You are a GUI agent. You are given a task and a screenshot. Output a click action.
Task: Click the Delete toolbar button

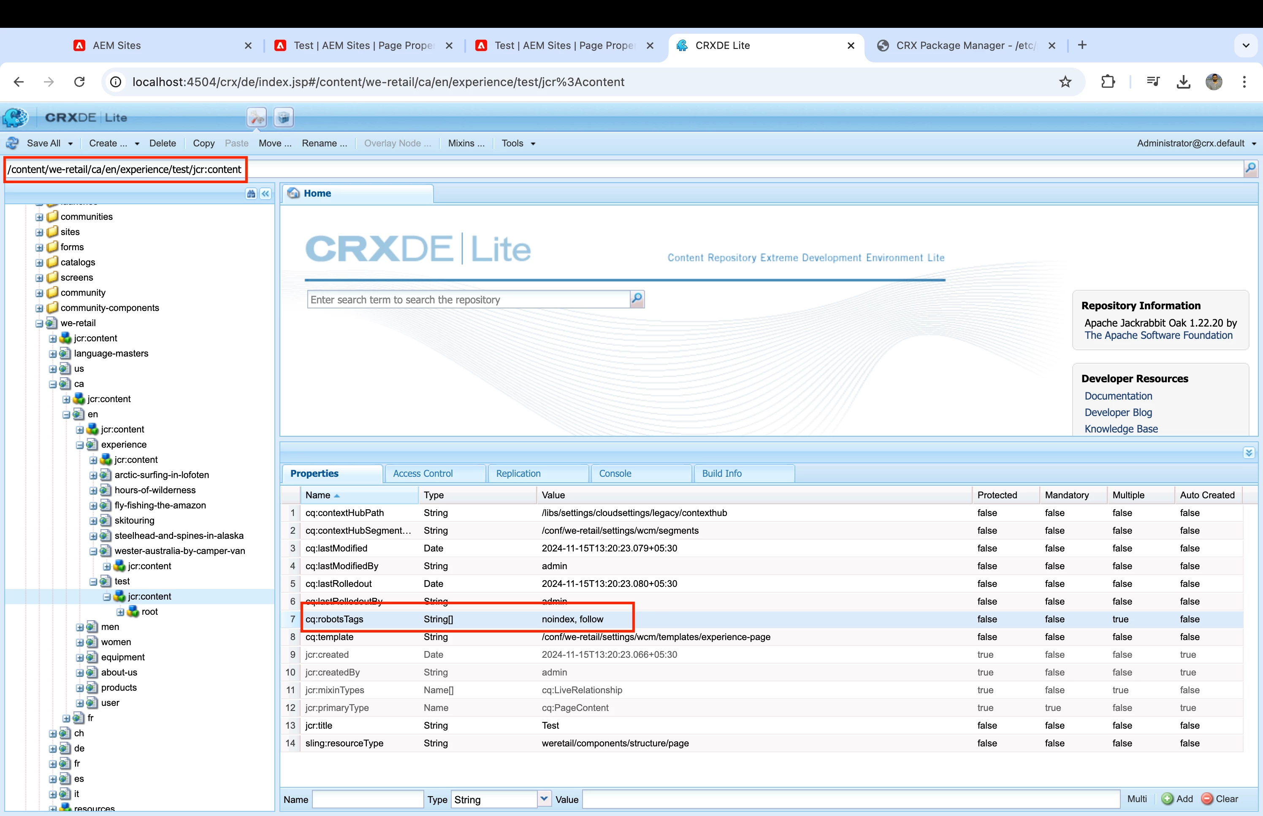click(162, 143)
